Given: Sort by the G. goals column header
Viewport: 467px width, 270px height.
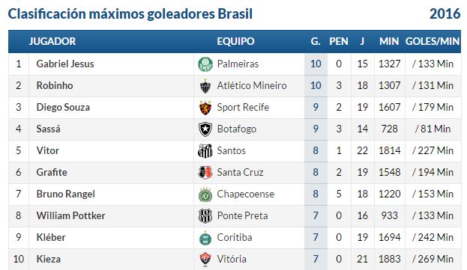Looking at the screenshot, I should pos(316,41).
